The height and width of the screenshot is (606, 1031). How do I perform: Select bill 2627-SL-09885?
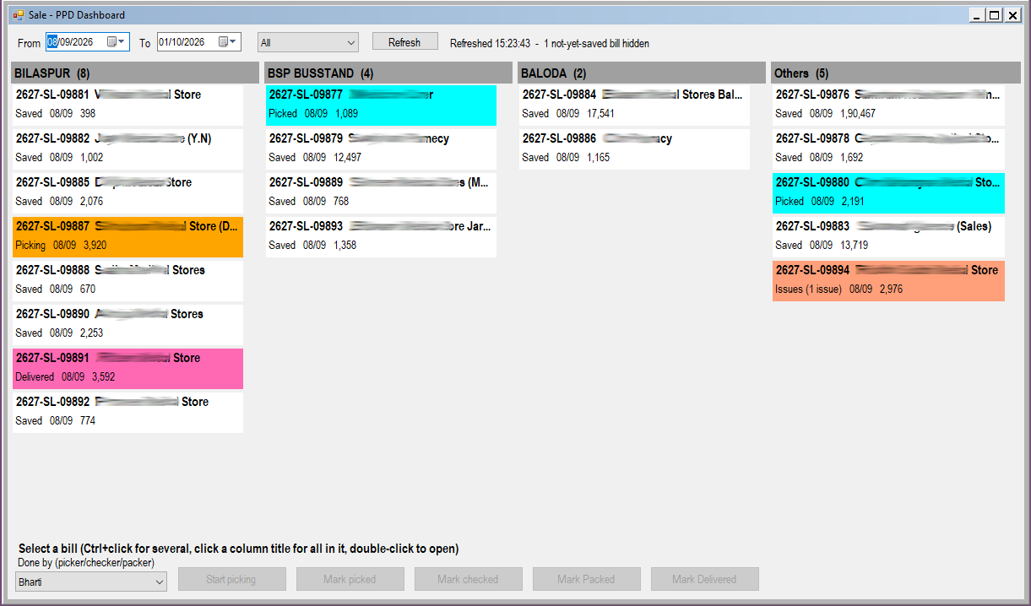[x=128, y=192]
